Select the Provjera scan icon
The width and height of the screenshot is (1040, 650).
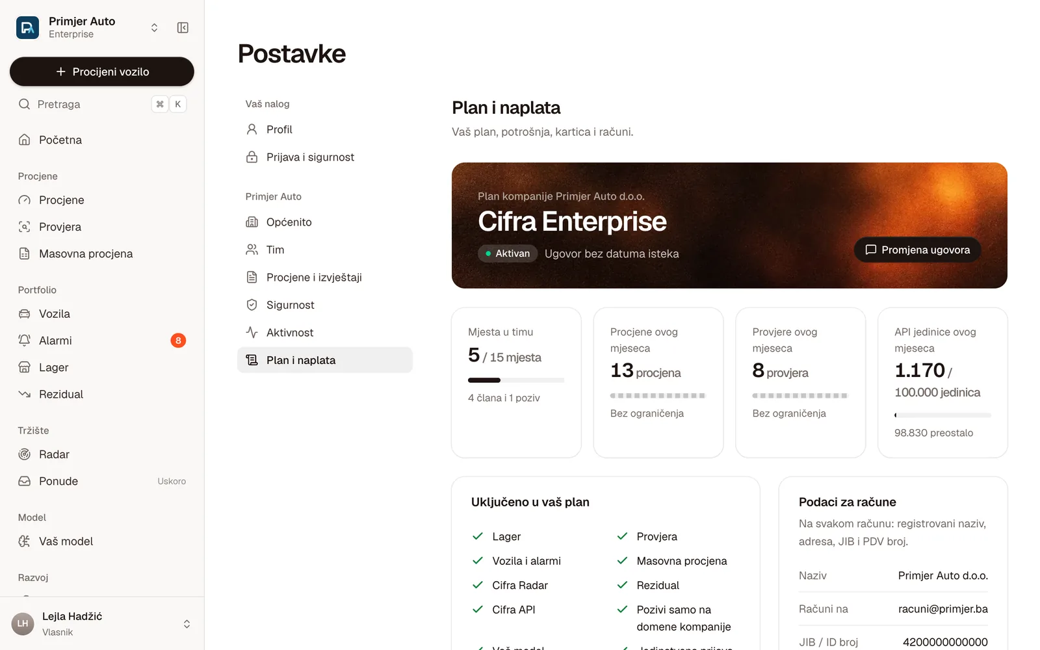click(24, 227)
